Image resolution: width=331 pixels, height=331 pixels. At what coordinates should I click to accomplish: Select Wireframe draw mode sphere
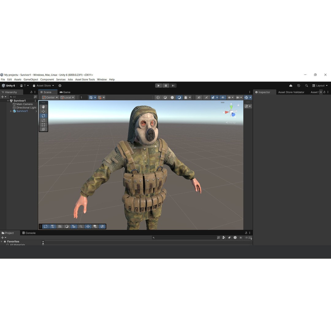(x=158, y=97)
